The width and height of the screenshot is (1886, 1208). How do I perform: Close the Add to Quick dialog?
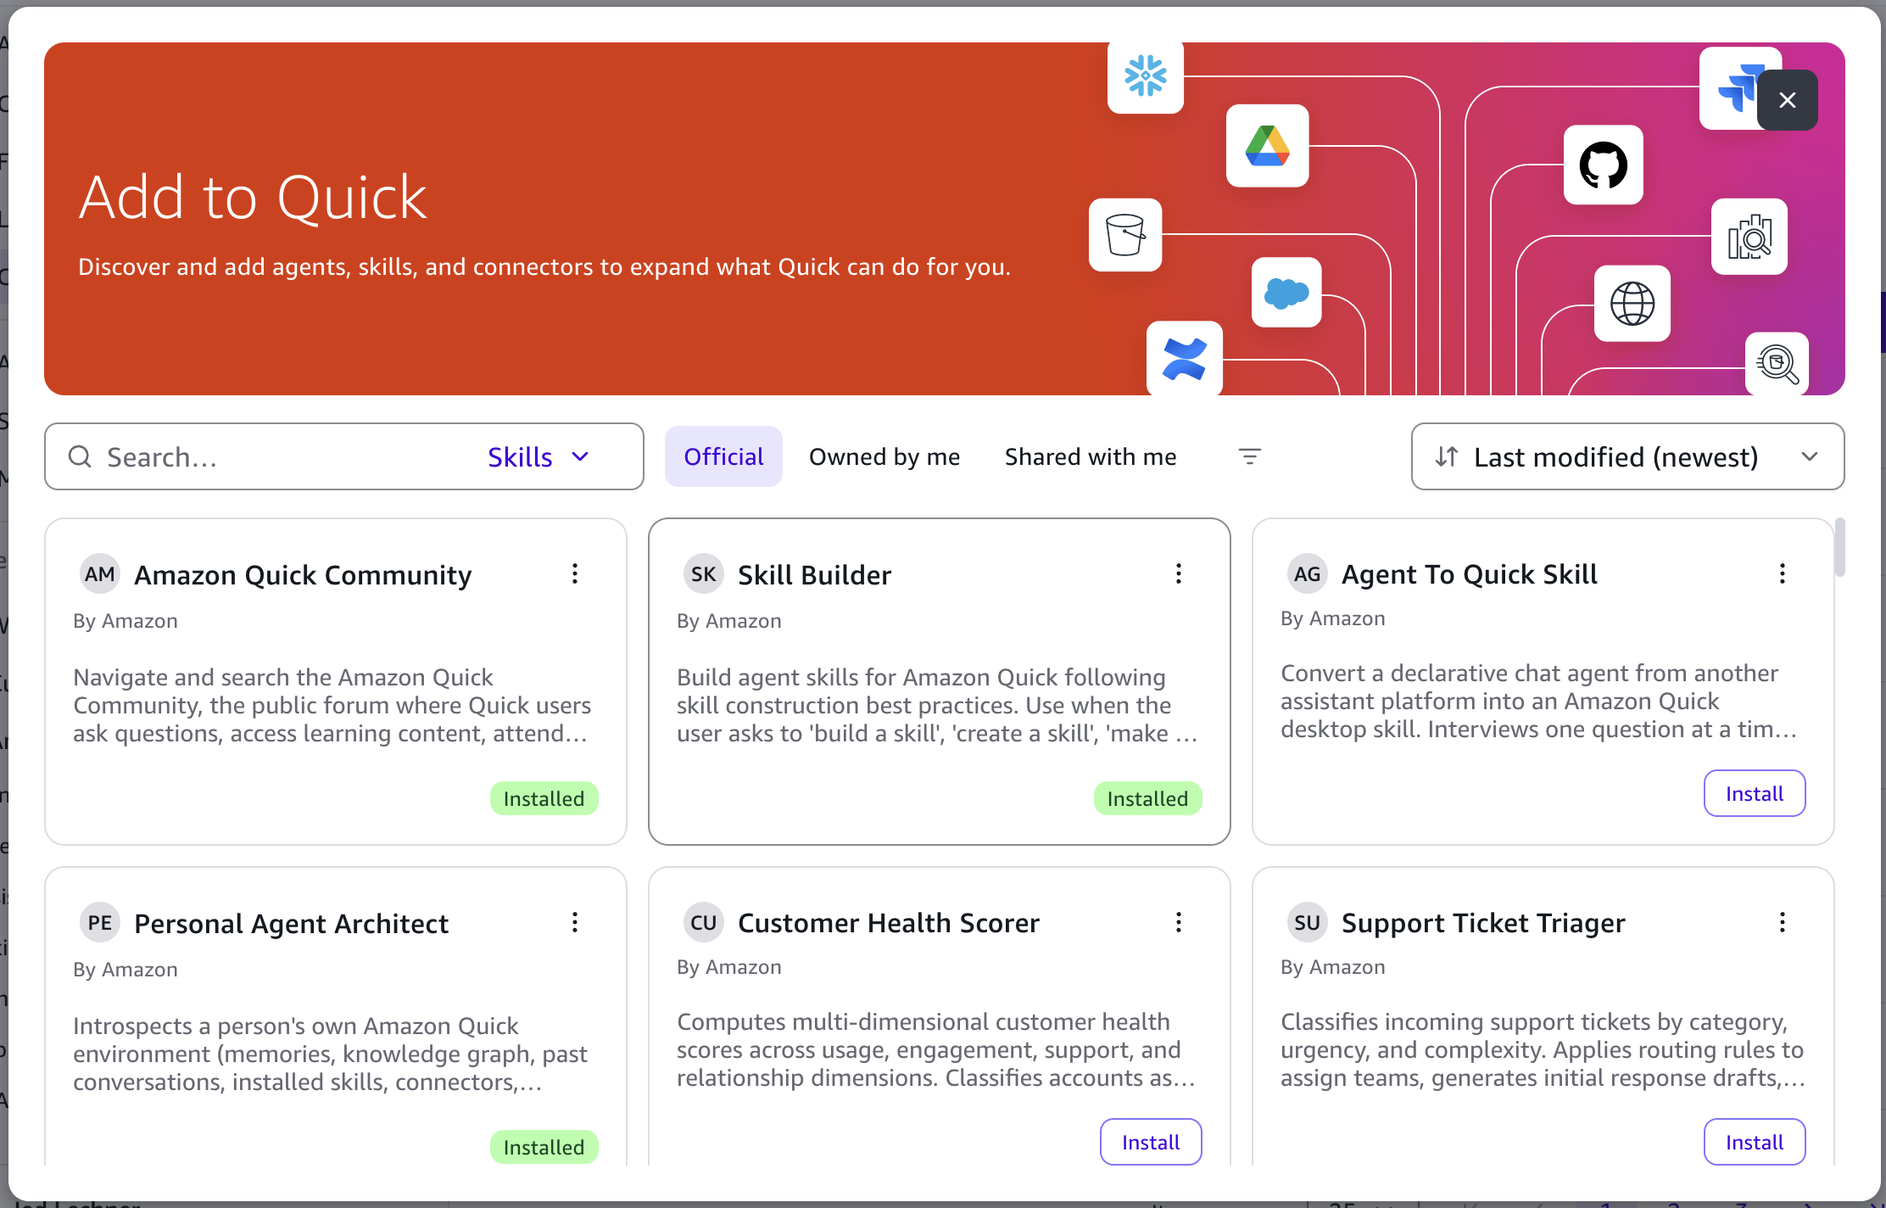click(1788, 100)
